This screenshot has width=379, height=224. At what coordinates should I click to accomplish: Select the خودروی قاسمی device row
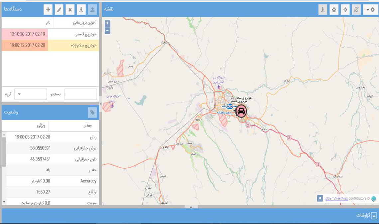50,34
